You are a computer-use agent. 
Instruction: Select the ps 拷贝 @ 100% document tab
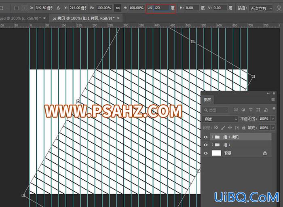pos(84,18)
